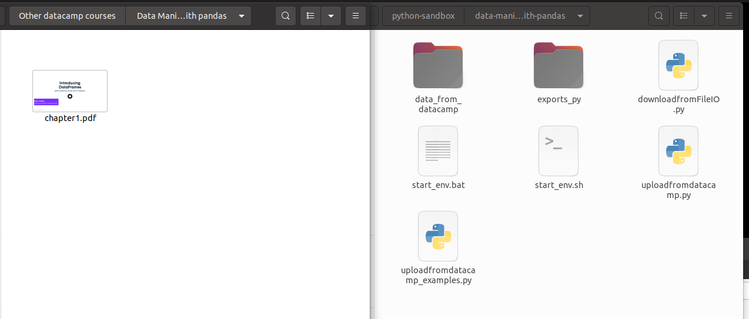Screen dimensions: 749x319
Task: Click the search icon in right window
Action: point(658,16)
